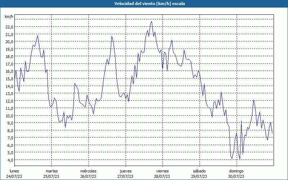Viewport: 288px width, 180px height.
Task: Click the 8,0 y-axis label
Action: tap(10, 131)
